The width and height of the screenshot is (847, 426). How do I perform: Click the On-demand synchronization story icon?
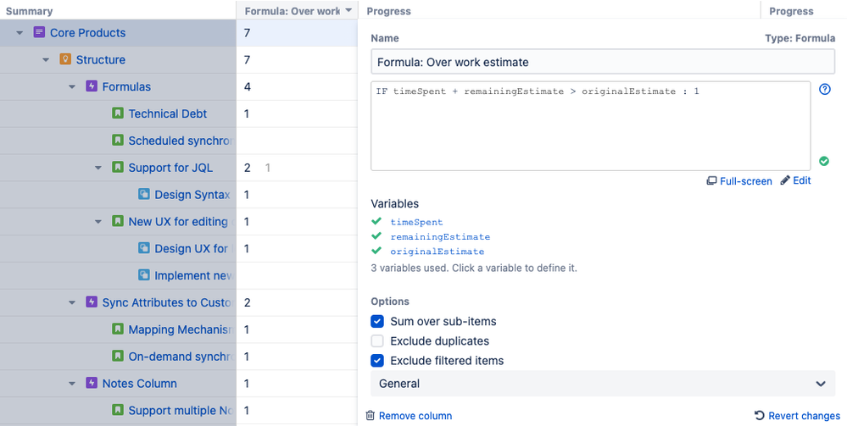[118, 357]
